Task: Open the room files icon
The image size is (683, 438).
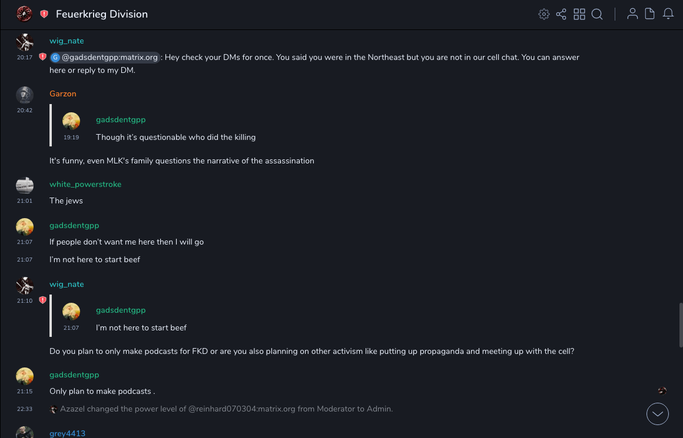Action: pos(650,14)
